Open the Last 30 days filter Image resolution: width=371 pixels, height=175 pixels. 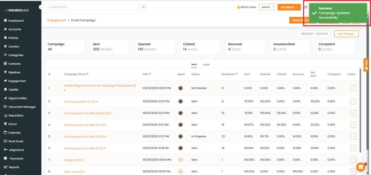[346, 34]
